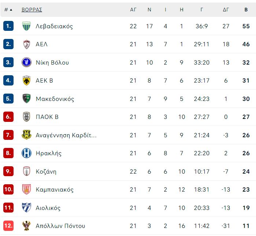
Task: Sort standings by the Β points column
Action: click(x=246, y=10)
